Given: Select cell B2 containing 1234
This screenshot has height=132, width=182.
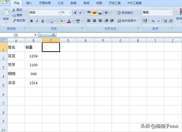Looking at the screenshot, I should pyautogui.click(x=33, y=56).
